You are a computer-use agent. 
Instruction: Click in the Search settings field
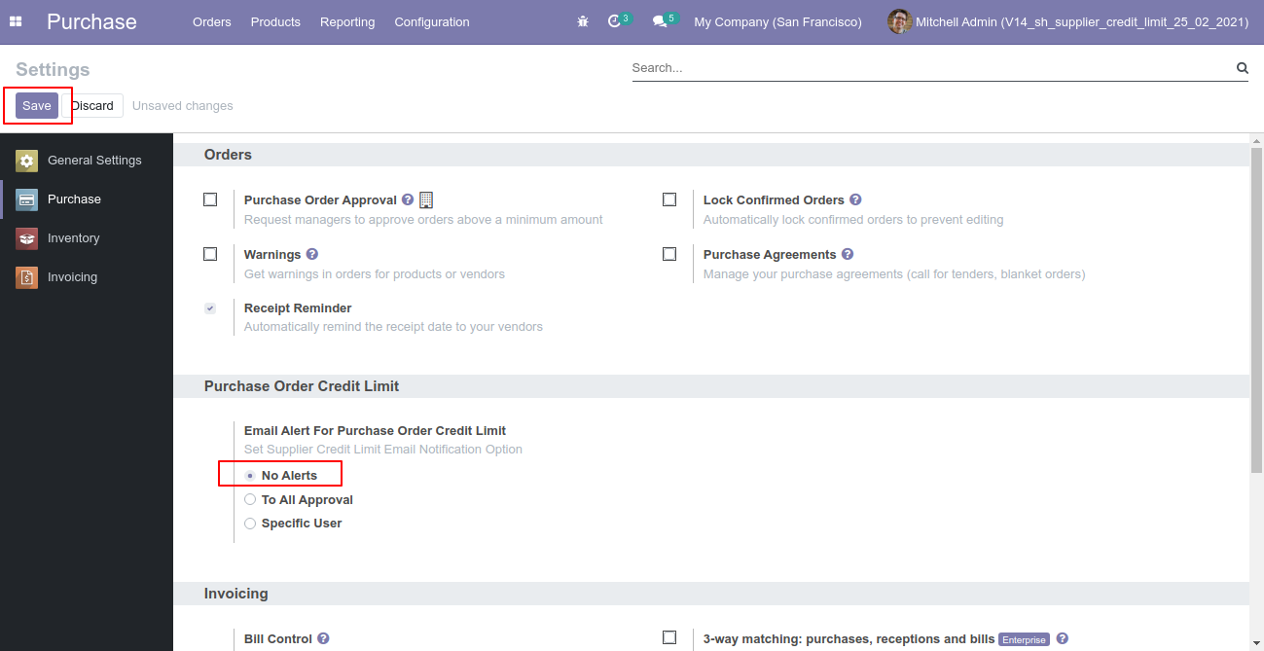coord(932,68)
